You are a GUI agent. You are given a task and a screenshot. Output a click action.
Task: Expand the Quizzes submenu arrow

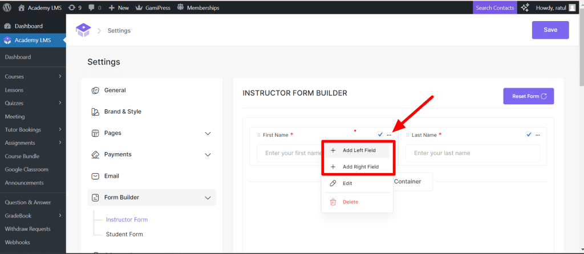(x=60, y=103)
